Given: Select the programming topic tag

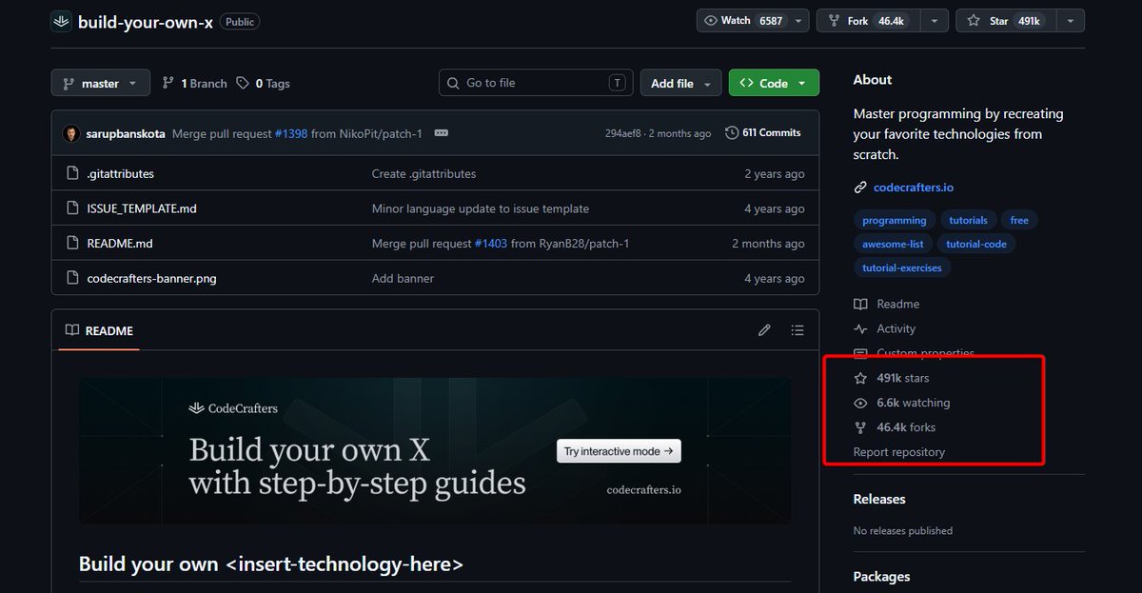Looking at the screenshot, I should pos(895,220).
